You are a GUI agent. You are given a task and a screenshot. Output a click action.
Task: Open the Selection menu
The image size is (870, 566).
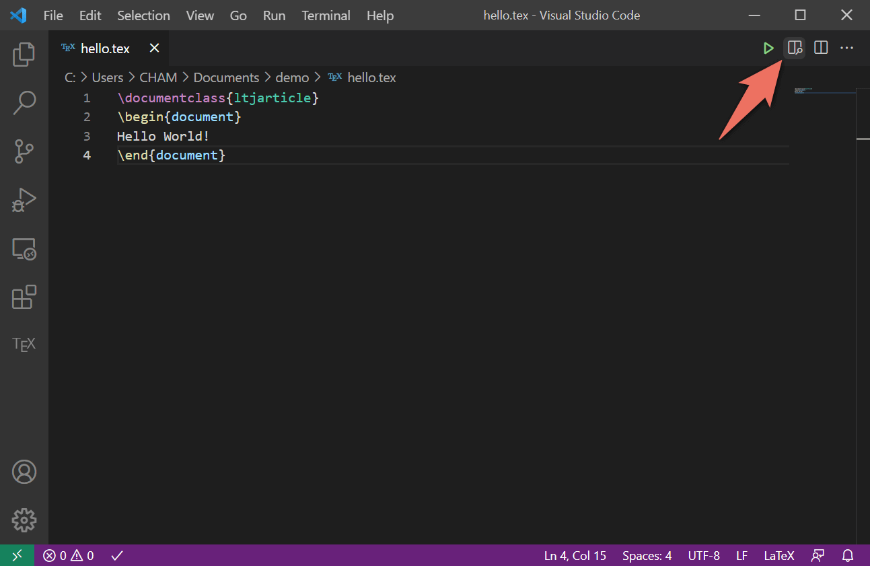[x=143, y=15]
